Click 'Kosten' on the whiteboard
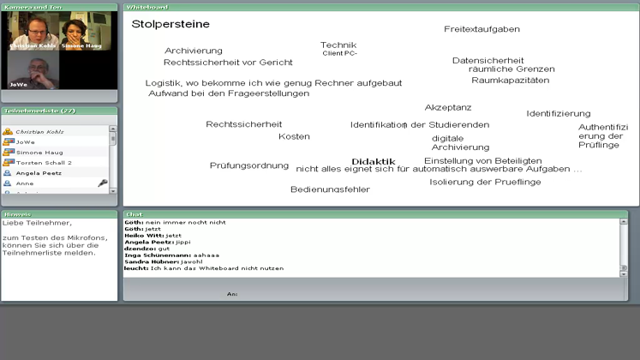The height and width of the screenshot is (360, 640). 294,136
